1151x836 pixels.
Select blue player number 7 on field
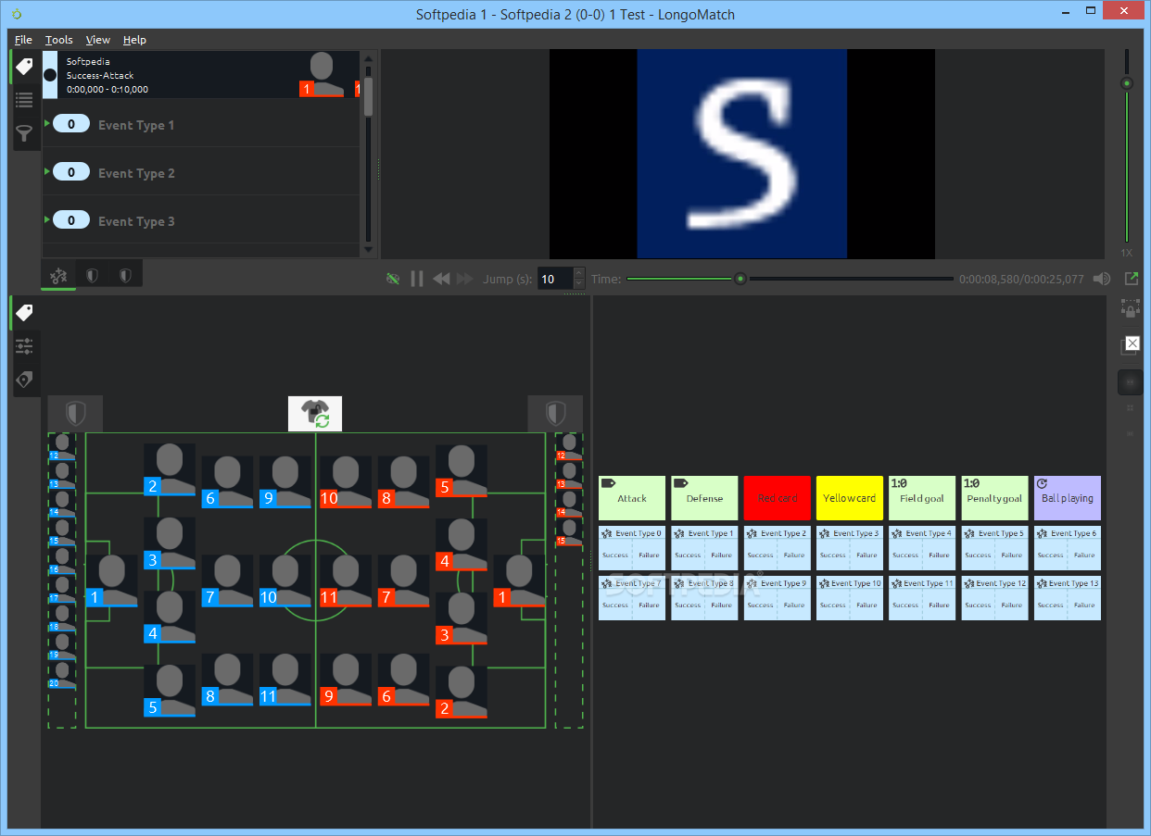pos(227,581)
